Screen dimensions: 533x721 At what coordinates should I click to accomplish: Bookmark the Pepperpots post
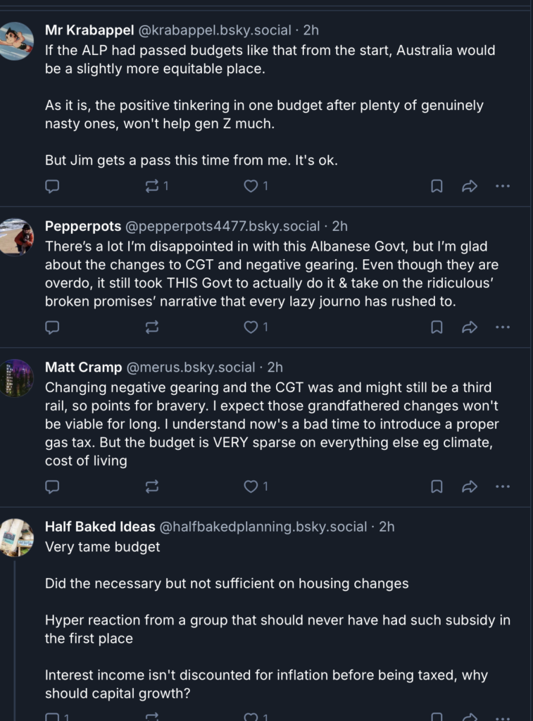437,327
